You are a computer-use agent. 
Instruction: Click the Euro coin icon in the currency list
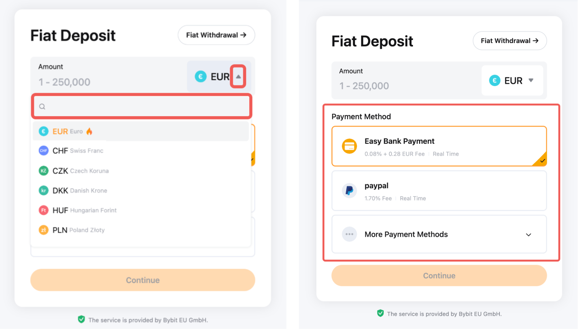[44, 131]
